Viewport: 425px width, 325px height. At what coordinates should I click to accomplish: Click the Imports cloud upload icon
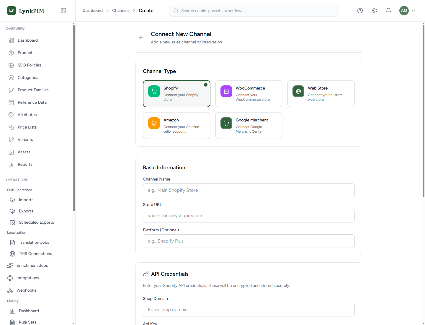click(12, 200)
